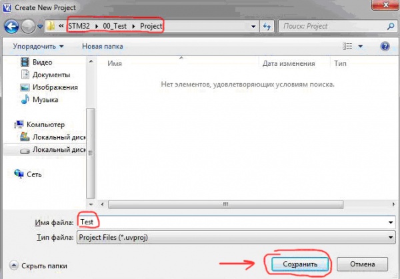This screenshot has width=400, height=279.
Task: Click the horizontal scrollbar right arrow
Action: click(393, 204)
